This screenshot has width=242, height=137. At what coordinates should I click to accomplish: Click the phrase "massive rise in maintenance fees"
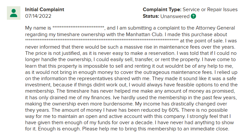click(147, 47)
